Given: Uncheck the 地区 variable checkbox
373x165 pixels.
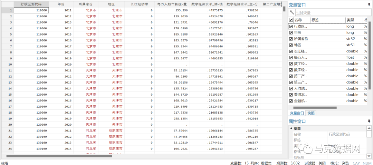Looking at the screenshot, I should coord(291,45).
